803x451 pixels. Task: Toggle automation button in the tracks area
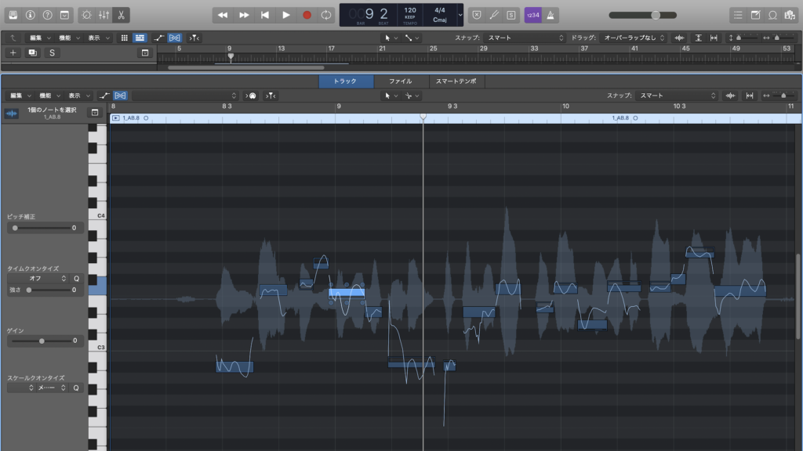coord(158,38)
